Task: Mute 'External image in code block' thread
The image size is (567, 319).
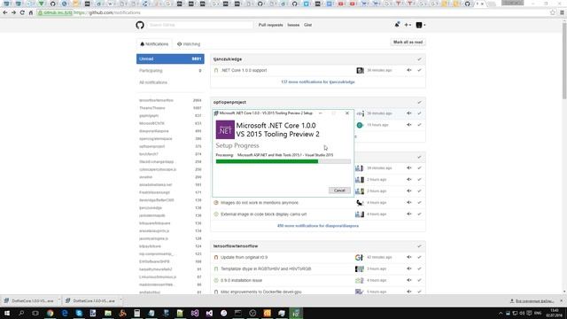Action: tap(409, 214)
